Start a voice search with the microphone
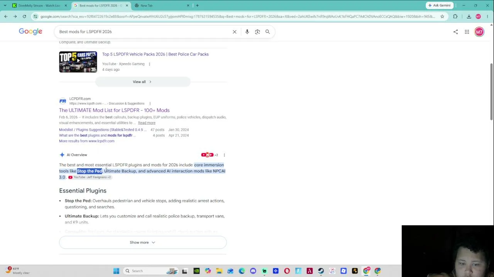 (x=247, y=32)
